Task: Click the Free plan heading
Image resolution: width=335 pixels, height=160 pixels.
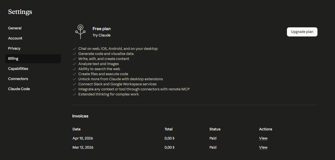Action: tap(101, 29)
